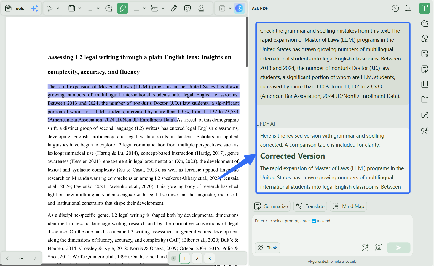Click the AI note sparkle sidebar icon
The height and width of the screenshot is (266, 434).
coord(425,69)
